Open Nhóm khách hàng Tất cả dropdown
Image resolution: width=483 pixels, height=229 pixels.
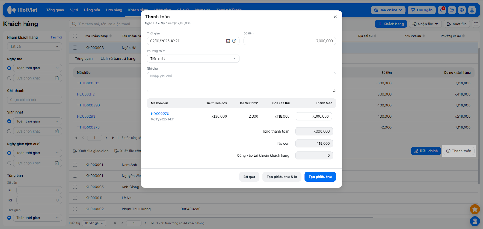[34, 46]
